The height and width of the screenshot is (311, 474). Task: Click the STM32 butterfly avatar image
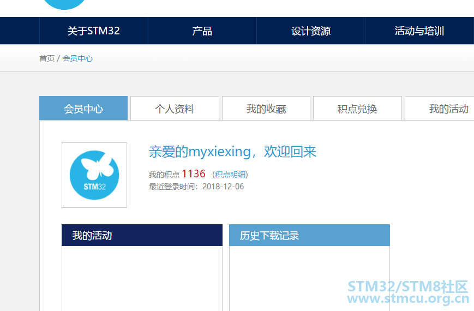[x=94, y=175]
